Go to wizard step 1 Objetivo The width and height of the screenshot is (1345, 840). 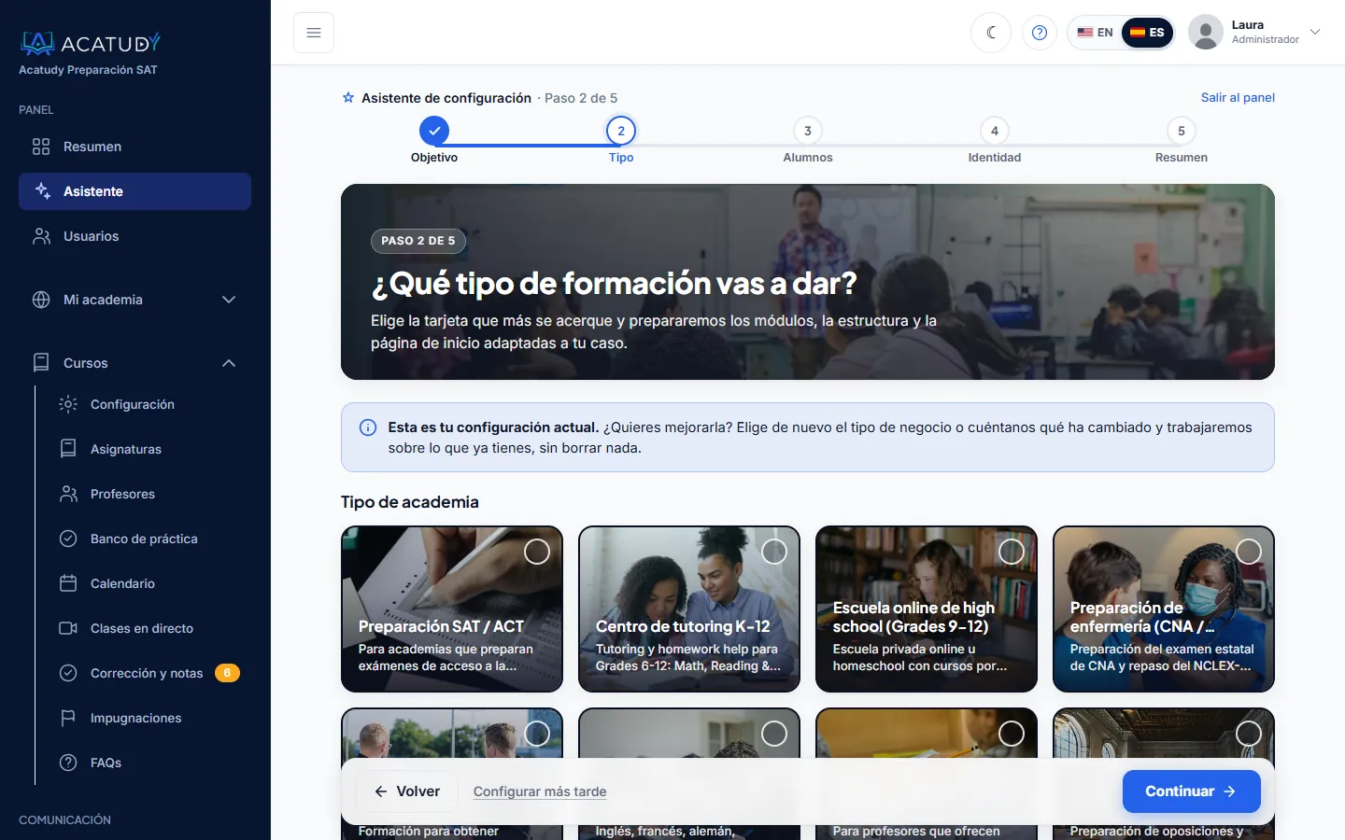[x=434, y=140]
